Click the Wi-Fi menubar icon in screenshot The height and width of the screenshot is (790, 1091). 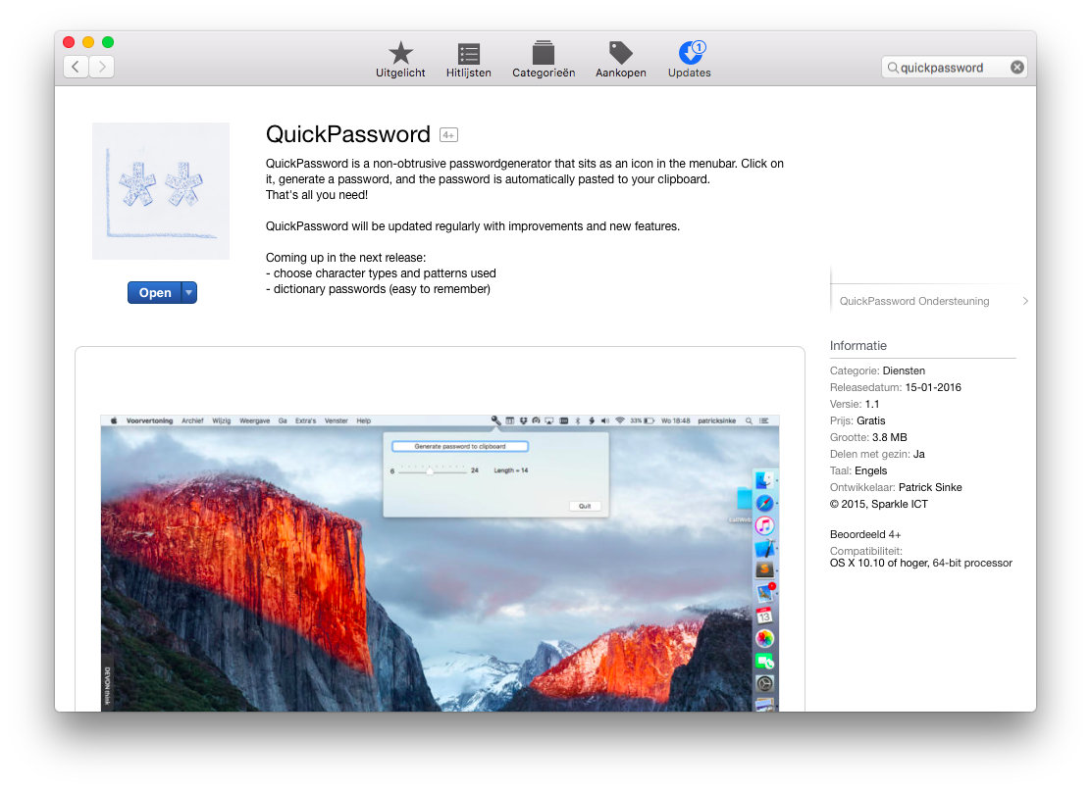point(619,420)
